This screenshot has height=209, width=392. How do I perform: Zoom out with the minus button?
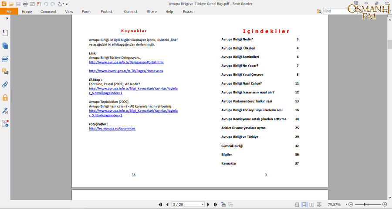[351, 205]
